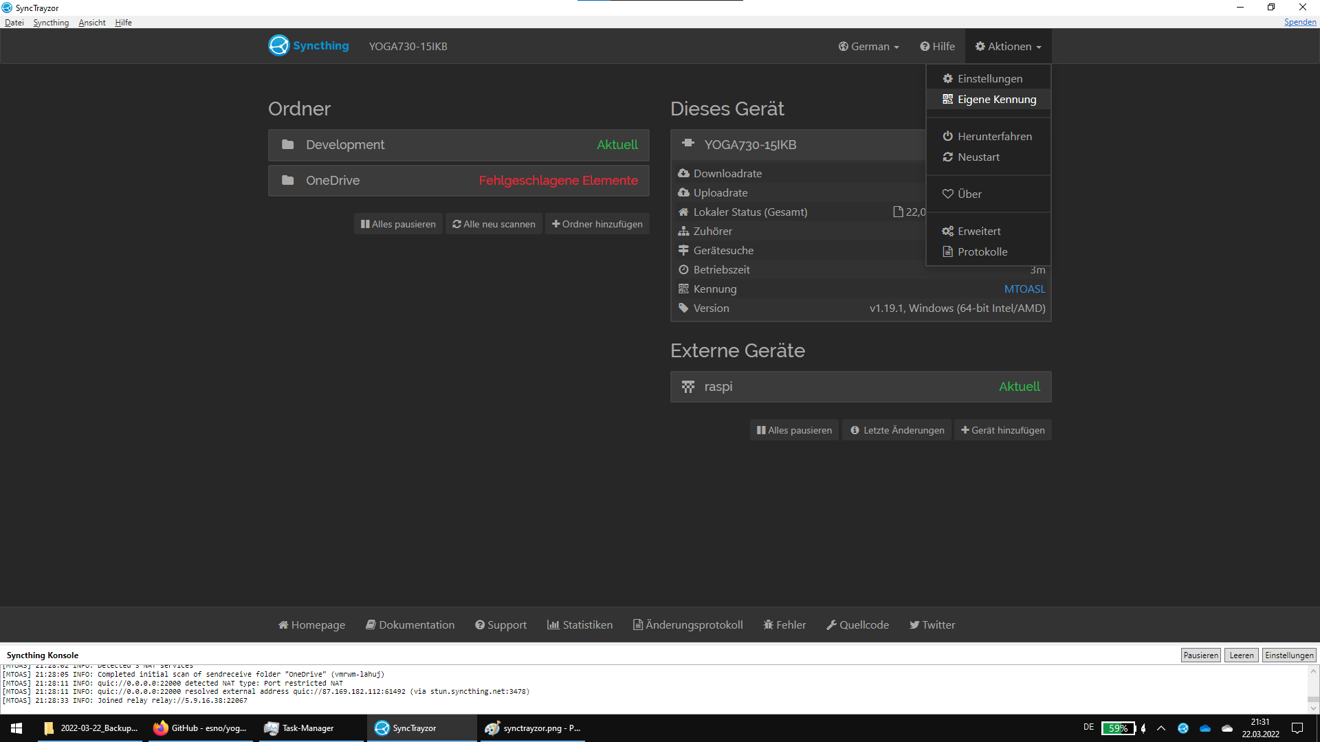Open the Statistiken footer link
Viewport: 1320px width, 742px height.
coord(580,625)
